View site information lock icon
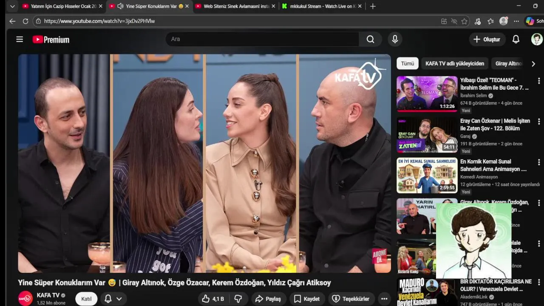This screenshot has width=544, height=306. pyautogui.click(x=38, y=21)
